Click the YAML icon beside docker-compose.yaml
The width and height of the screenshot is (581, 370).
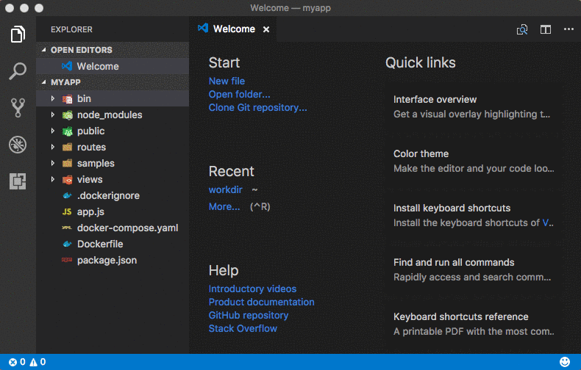[67, 228]
